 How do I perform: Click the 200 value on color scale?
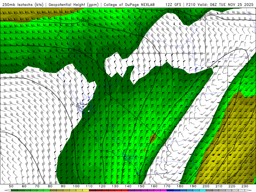[x=206, y=186]
